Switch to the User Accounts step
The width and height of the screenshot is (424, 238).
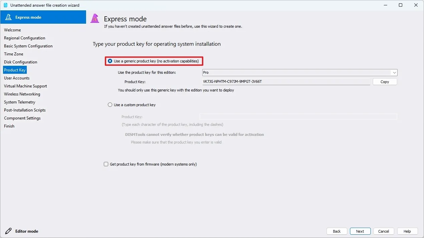tap(17, 78)
